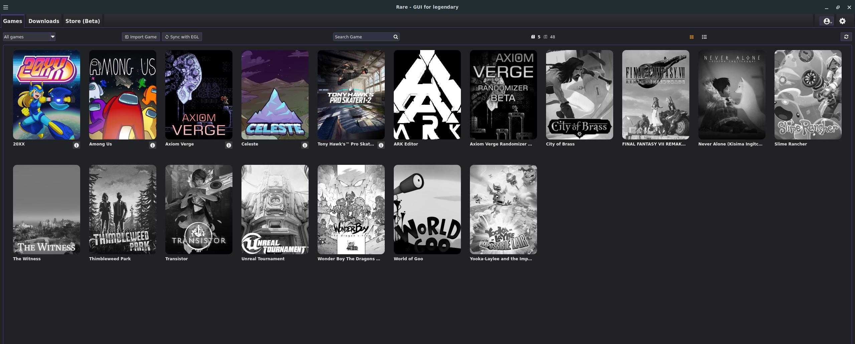Switch to grid icon view

(x=692, y=37)
